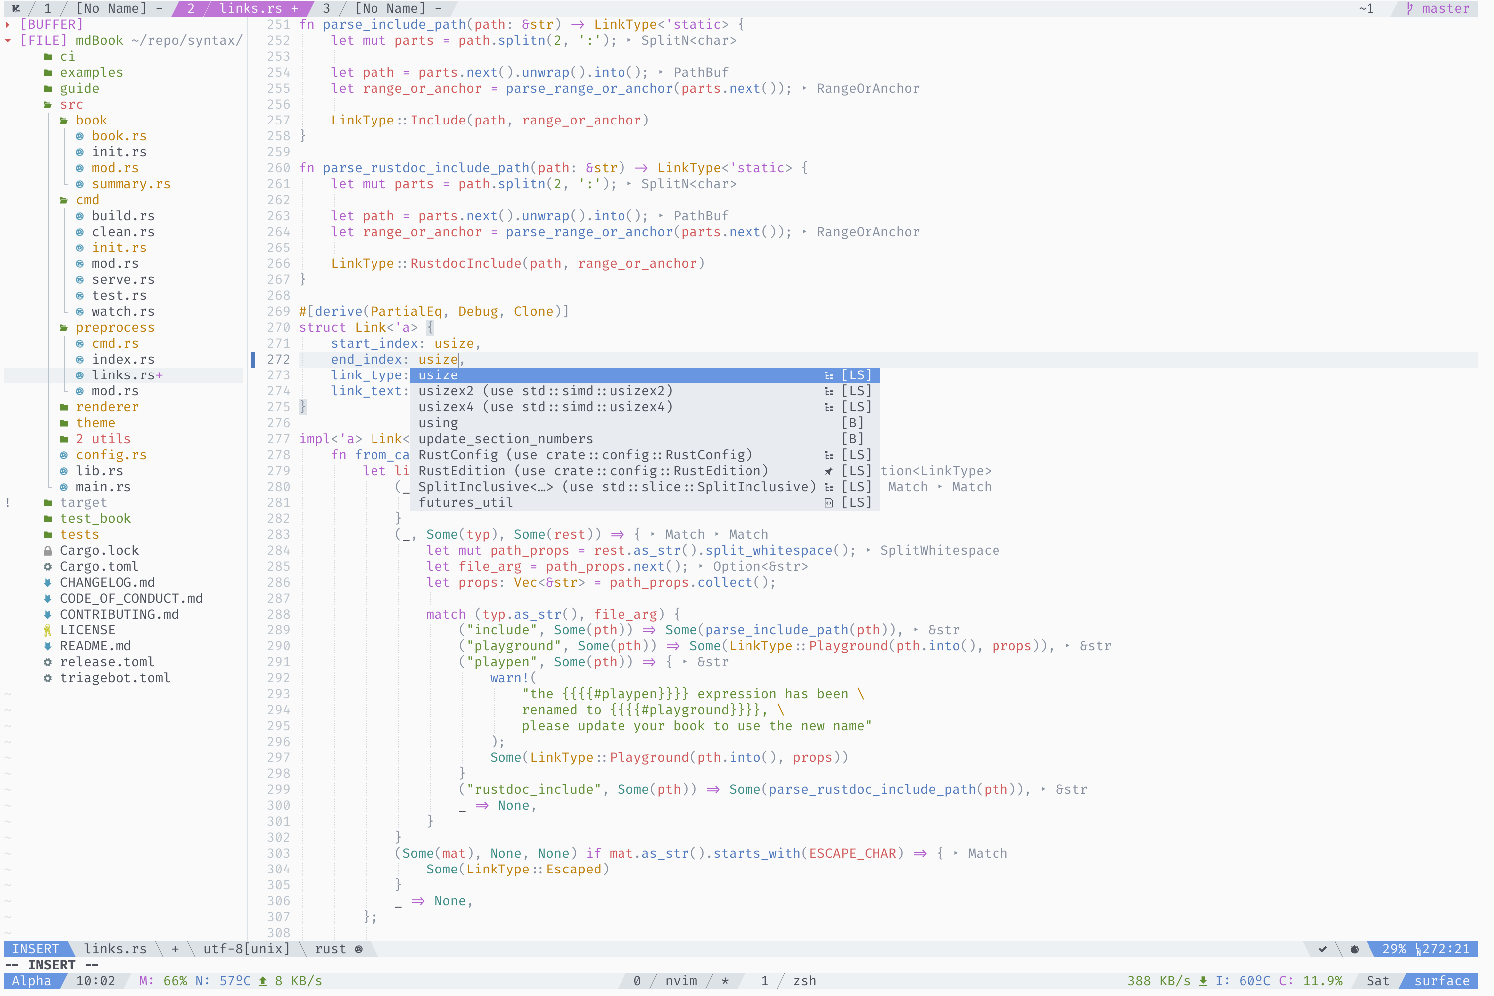Image resolution: width=1494 pixels, height=996 pixels.
Task: Pick RustConfig from the completion popup
Action: pos(584,455)
